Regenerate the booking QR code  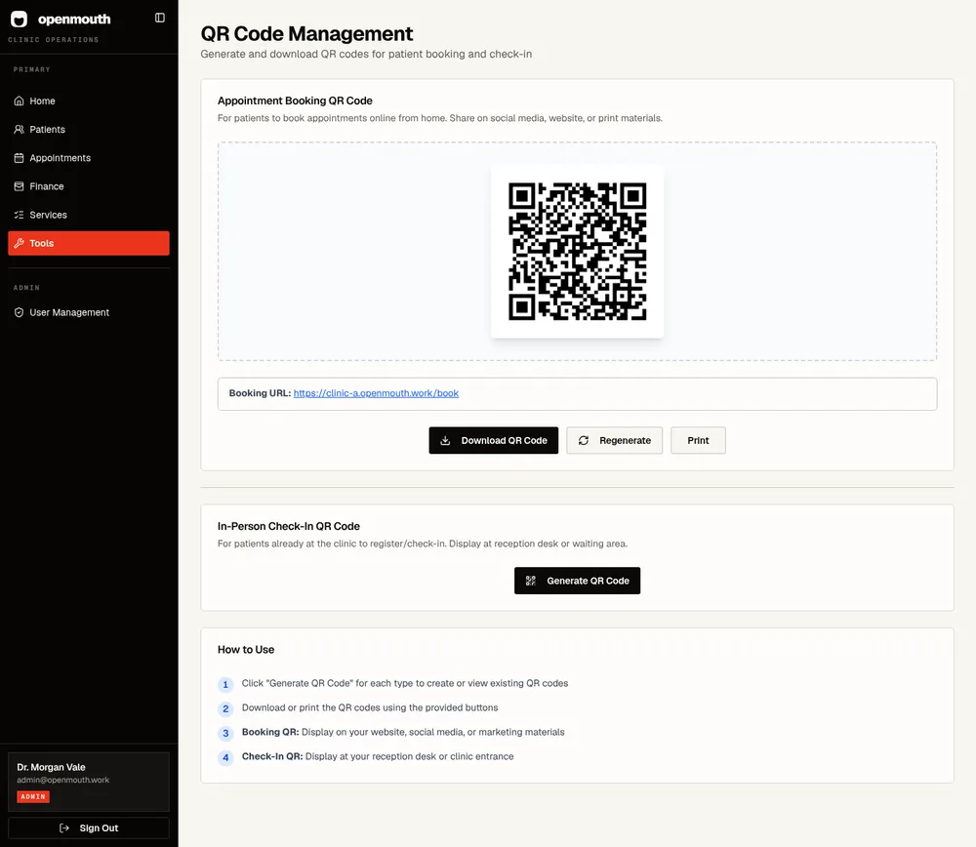pos(614,441)
